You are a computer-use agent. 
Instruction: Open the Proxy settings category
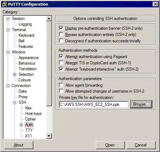pyautogui.click(x=23, y=97)
